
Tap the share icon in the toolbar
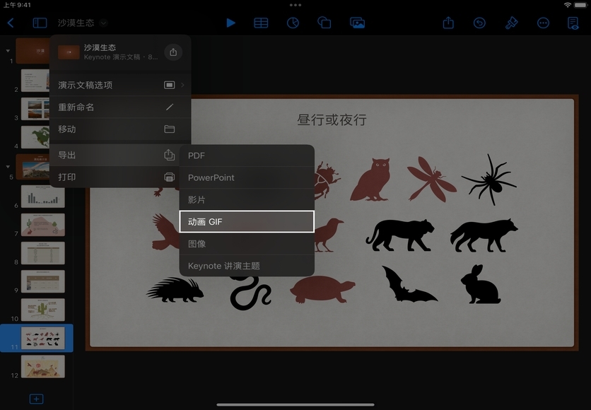(448, 23)
